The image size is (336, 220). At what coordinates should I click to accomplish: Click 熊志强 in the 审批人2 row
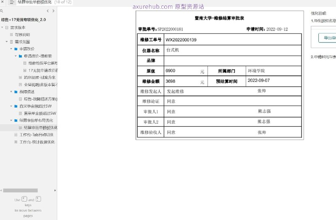coord(264,122)
